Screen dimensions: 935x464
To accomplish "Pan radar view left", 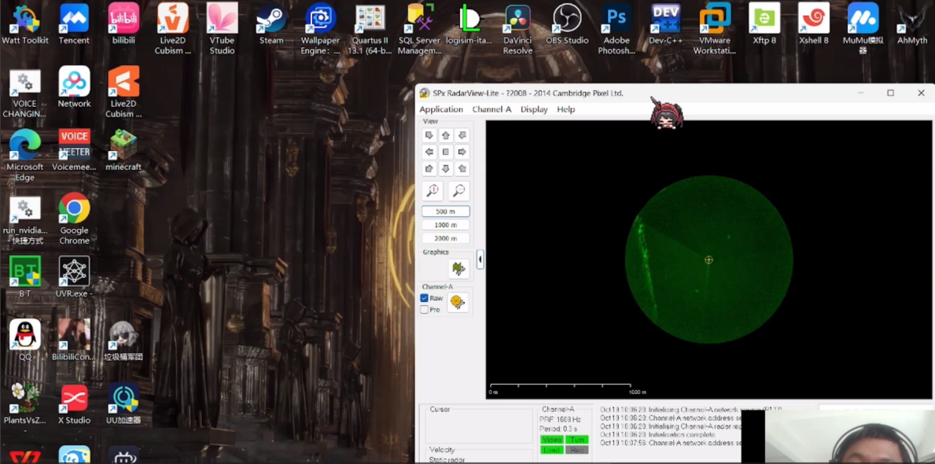I will 429,152.
